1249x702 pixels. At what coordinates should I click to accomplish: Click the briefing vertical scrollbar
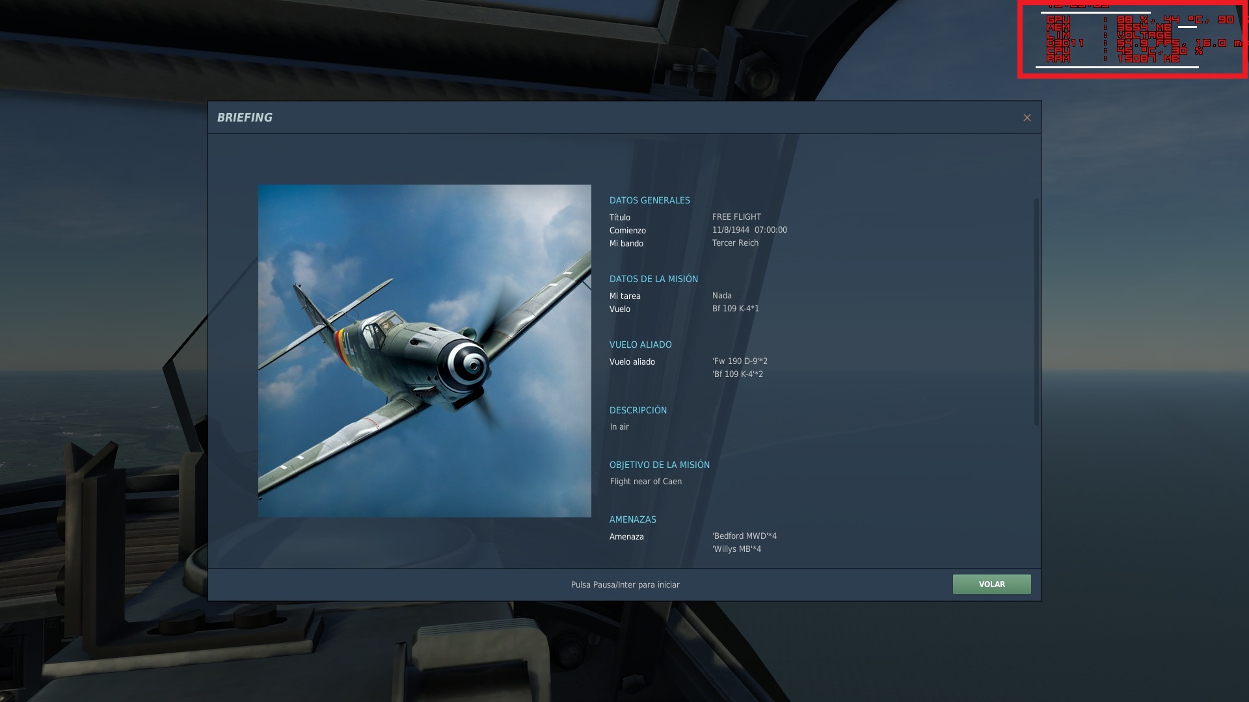pos(1036,312)
